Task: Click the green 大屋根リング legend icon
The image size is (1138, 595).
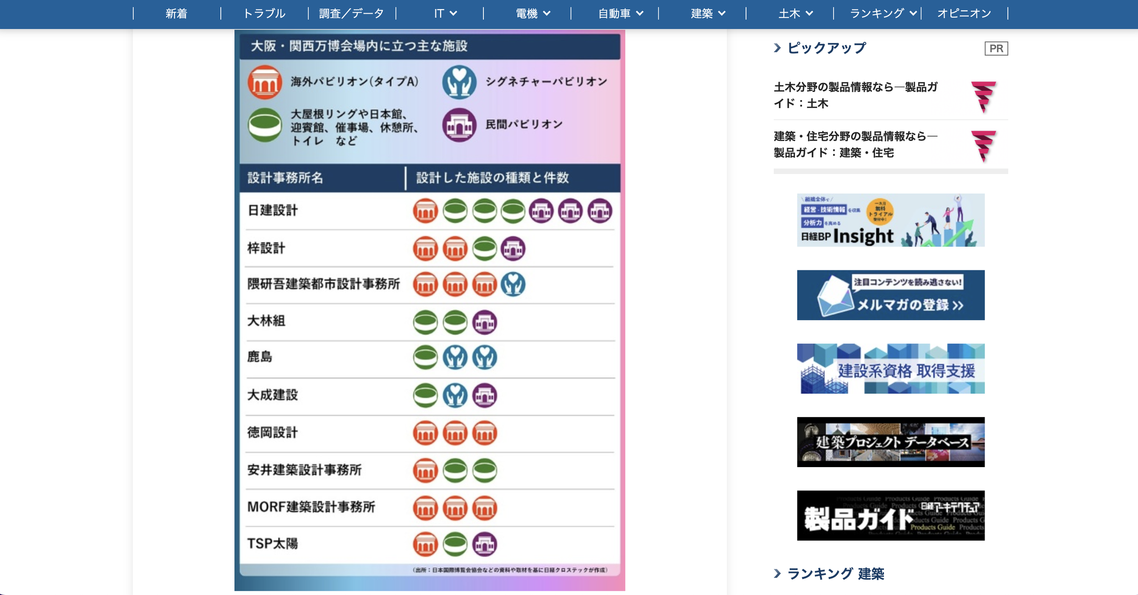Action: (x=265, y=125)
